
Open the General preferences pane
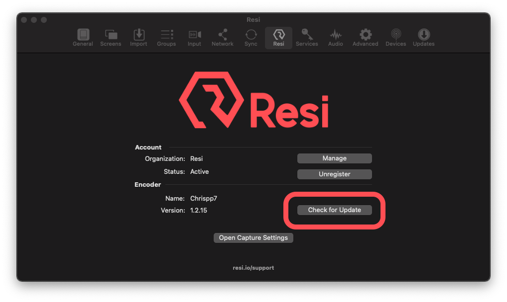pos(83,37)
